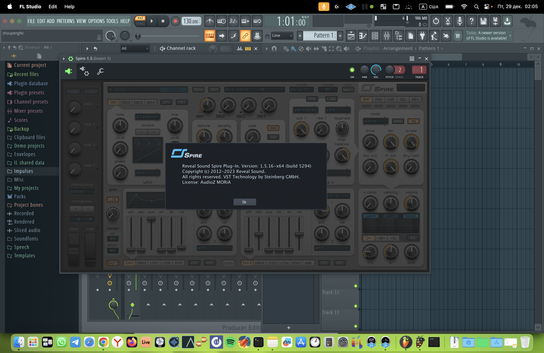Open the Spire-1.5 window menu arrow
The width and height of the screenshot is (544, 353).
click(x=64, y=58)
